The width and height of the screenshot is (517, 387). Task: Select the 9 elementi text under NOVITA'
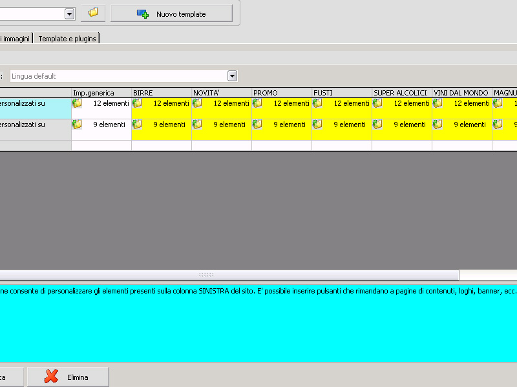point(229,124)
